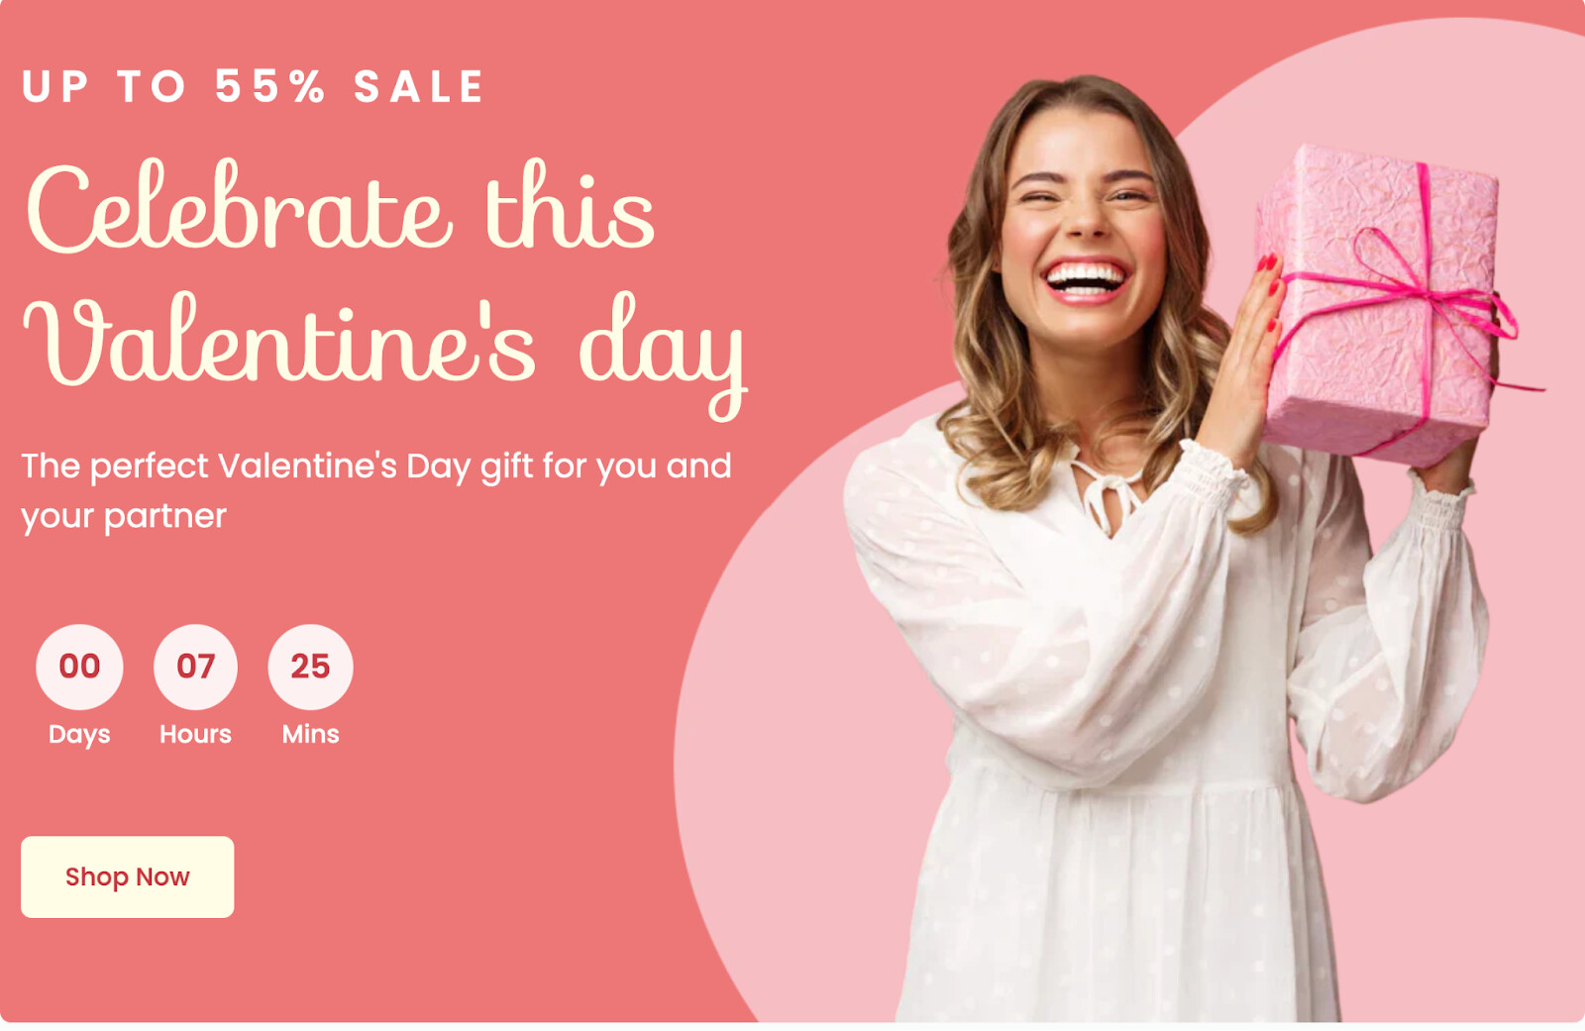
Task: Select the 25 mins countdown circle
Action: coord(310,667)
